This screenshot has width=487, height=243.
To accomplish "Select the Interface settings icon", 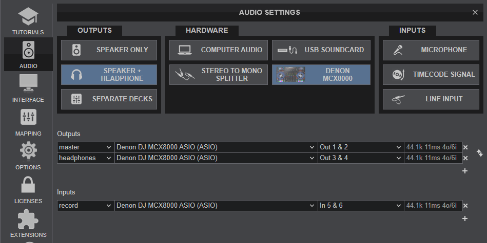I will coord(28,87).
